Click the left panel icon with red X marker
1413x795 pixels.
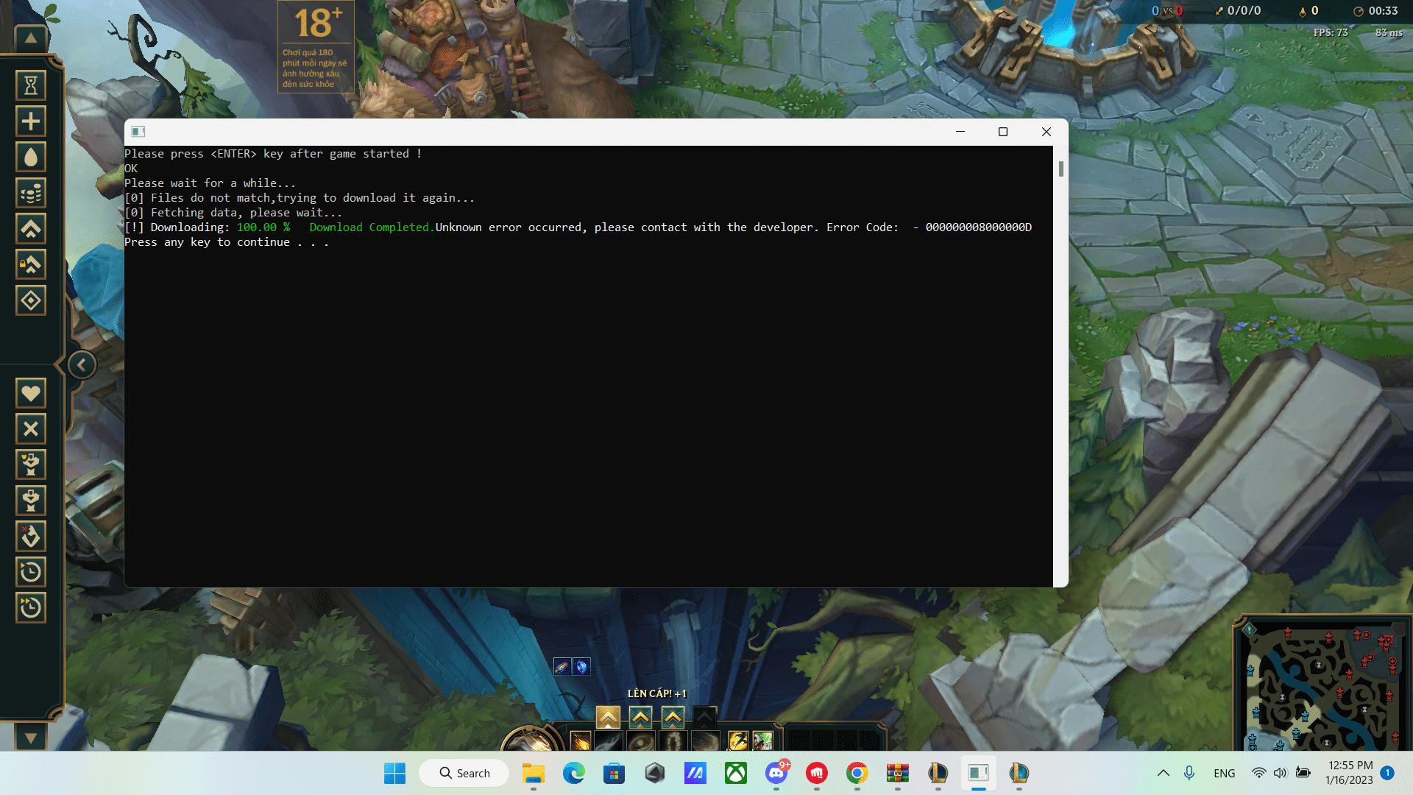click(x=31, y=536)
